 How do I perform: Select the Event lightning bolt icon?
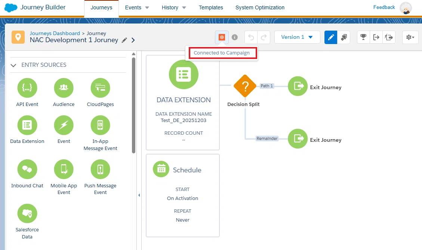[x=64, y=125]
